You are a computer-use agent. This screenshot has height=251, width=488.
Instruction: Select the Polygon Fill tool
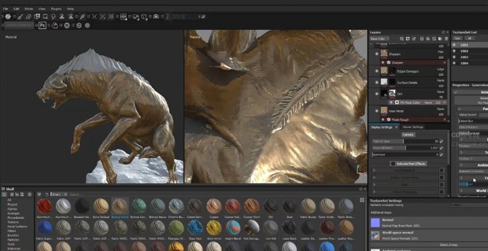click(46, 16)
